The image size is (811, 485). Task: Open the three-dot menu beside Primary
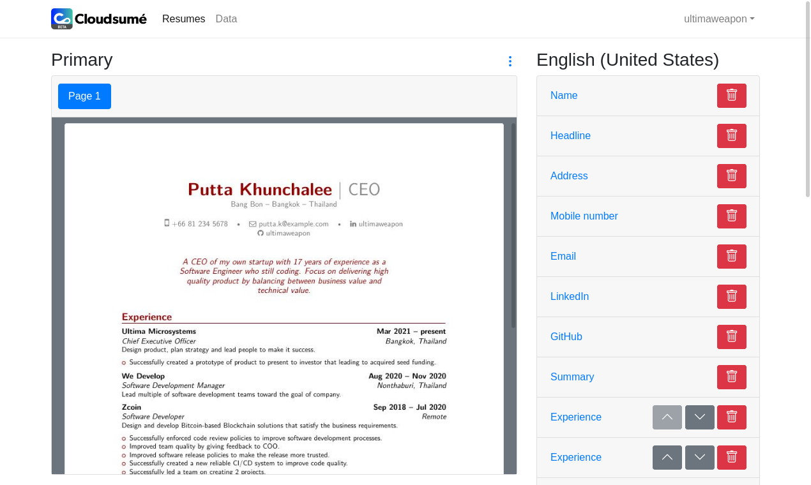[510, 61]
